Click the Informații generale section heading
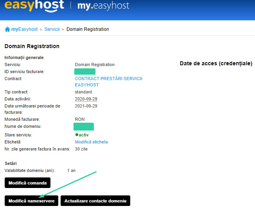Viewport: 255px width, 213px height. [x=24, y=57]
